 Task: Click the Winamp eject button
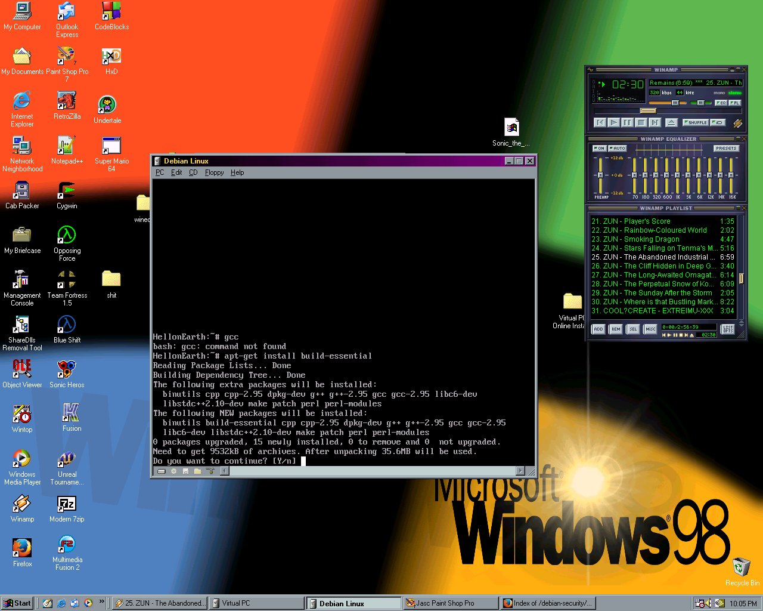(671, 122)
